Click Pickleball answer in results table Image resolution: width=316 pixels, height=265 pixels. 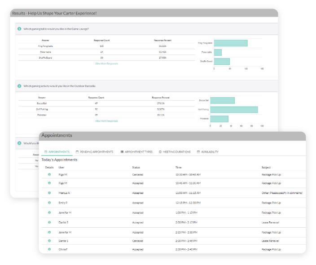tap(42, 115)
